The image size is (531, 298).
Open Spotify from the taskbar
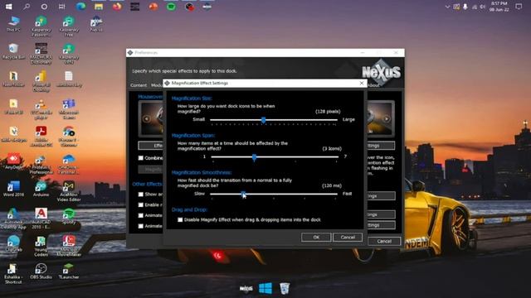click(171, 7)
